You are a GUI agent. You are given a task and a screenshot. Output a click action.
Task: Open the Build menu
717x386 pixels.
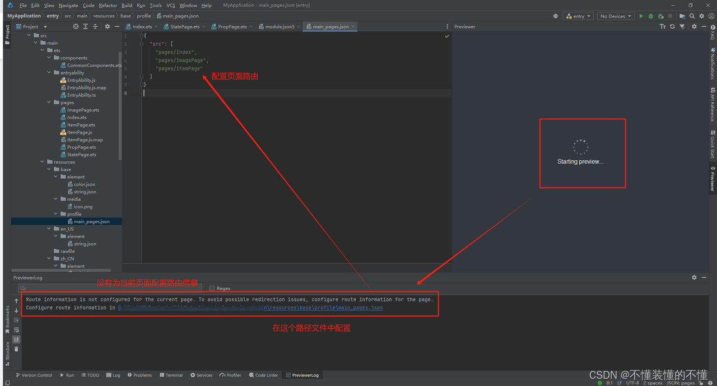[127, 5]
